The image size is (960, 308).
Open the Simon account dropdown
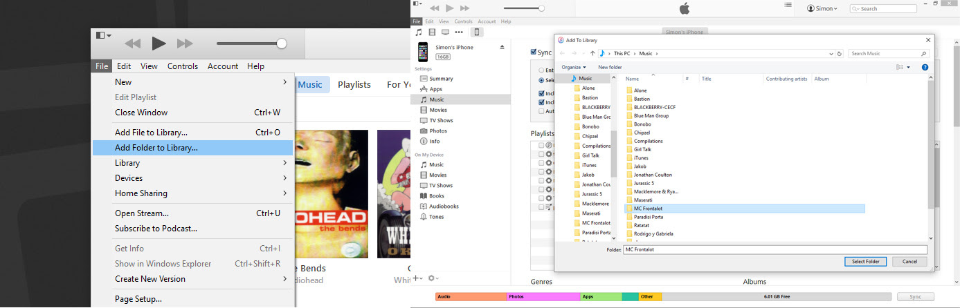coord(822,8)
